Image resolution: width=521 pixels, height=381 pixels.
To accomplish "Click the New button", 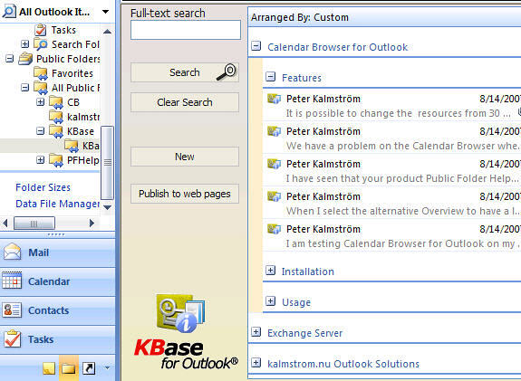I will (185, 157).
